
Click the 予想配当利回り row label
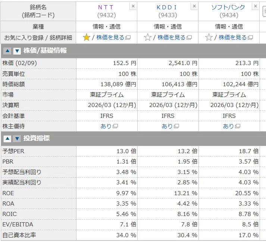(22, 172)
